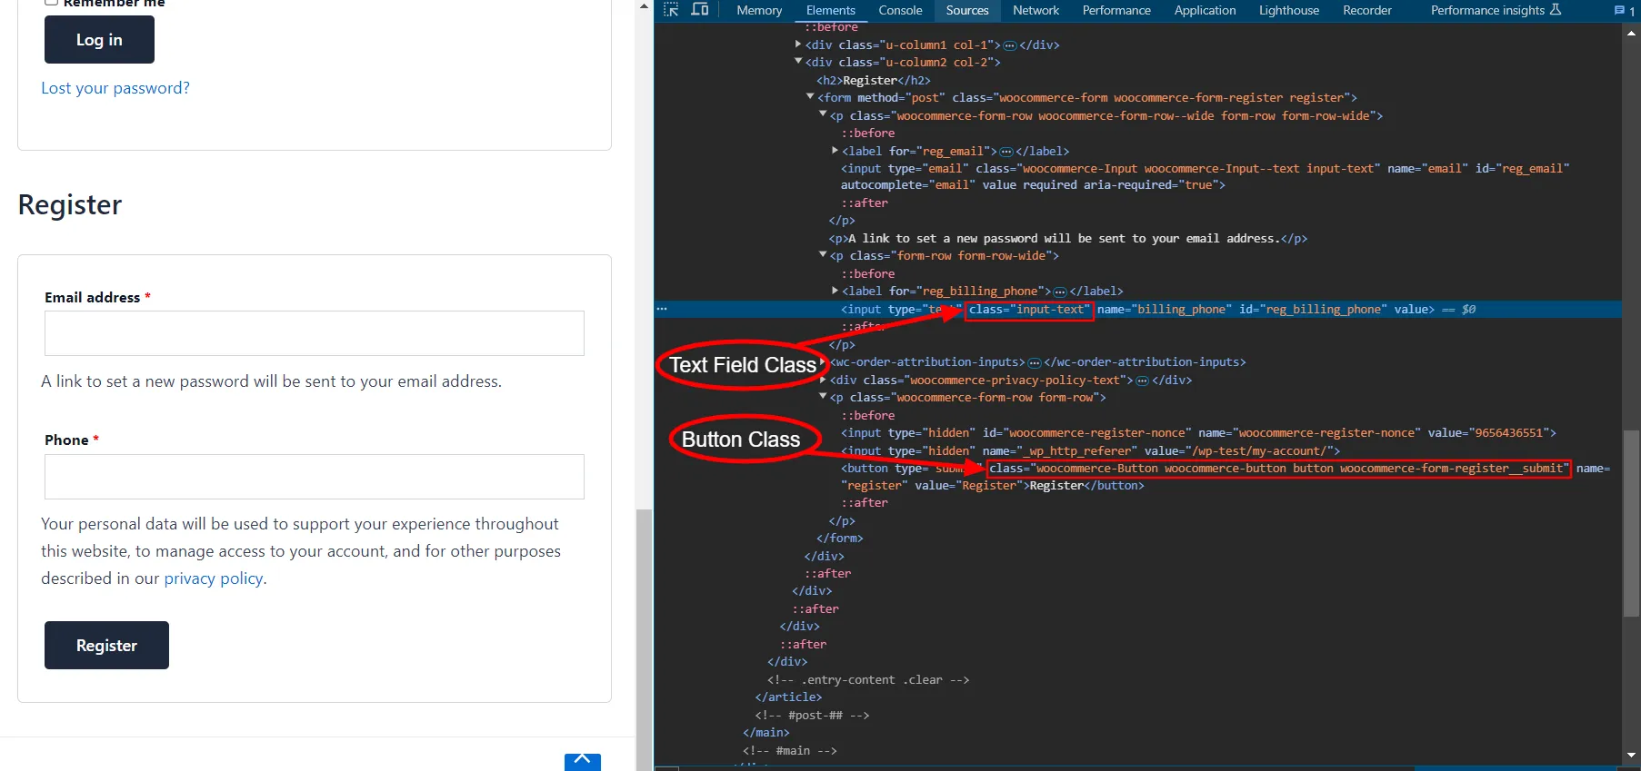Screen dimensions: 1641x771
Task: Collapse the woocommerce-form-register form node
Action: tap(810, 97)
